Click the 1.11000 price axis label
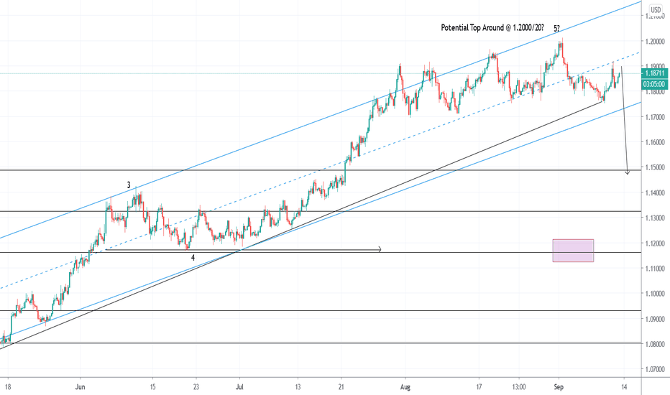670x395 pixels. point(655,269)
